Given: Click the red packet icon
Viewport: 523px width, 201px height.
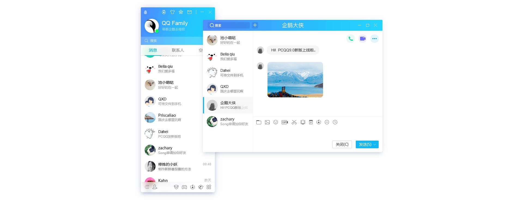Looking at the screenshot, I should pyautogui.click(x=311, y=122).
